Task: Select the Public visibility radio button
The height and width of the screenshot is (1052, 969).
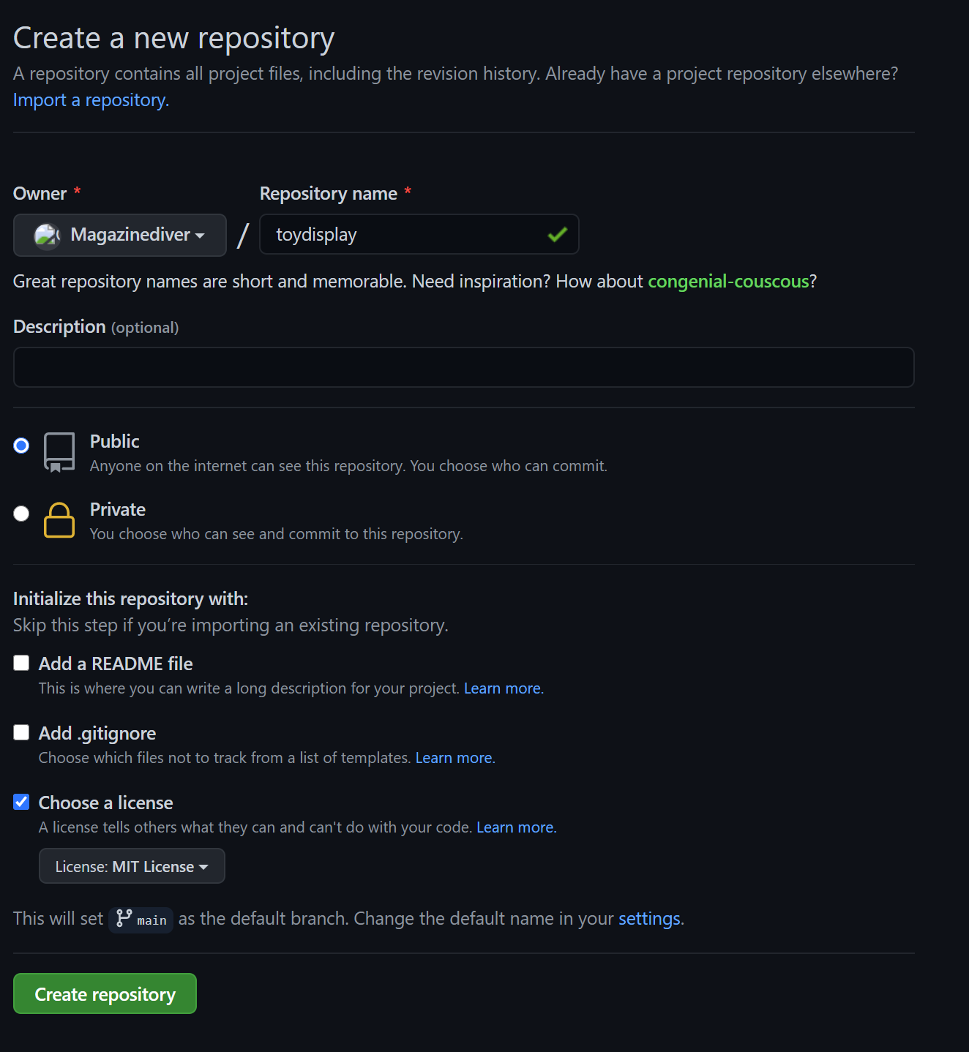Action: 21,446
